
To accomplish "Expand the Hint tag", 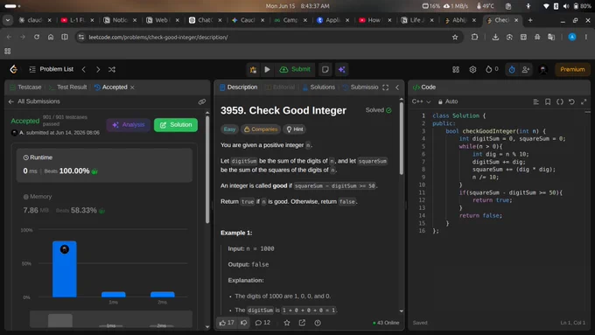I will (295, 129).
